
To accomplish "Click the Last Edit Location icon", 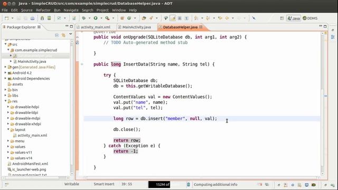I will pos(220,18).
